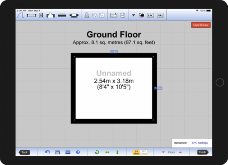Tap the blue measurement units icon
Viewport: 228px width, 165px height.
(68, 152)
